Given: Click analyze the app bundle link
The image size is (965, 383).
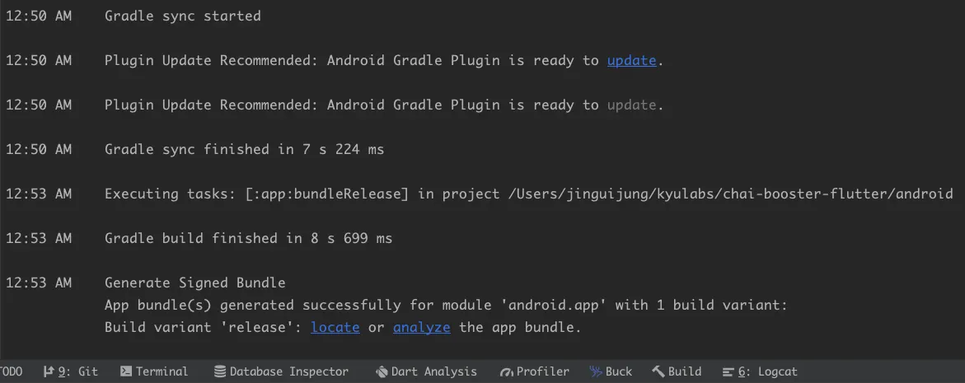Looking at the screenshot, I should [422, 327].
